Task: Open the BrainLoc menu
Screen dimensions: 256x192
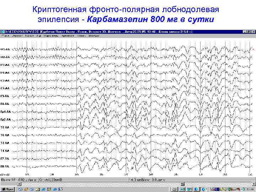Action: [94, 36]
